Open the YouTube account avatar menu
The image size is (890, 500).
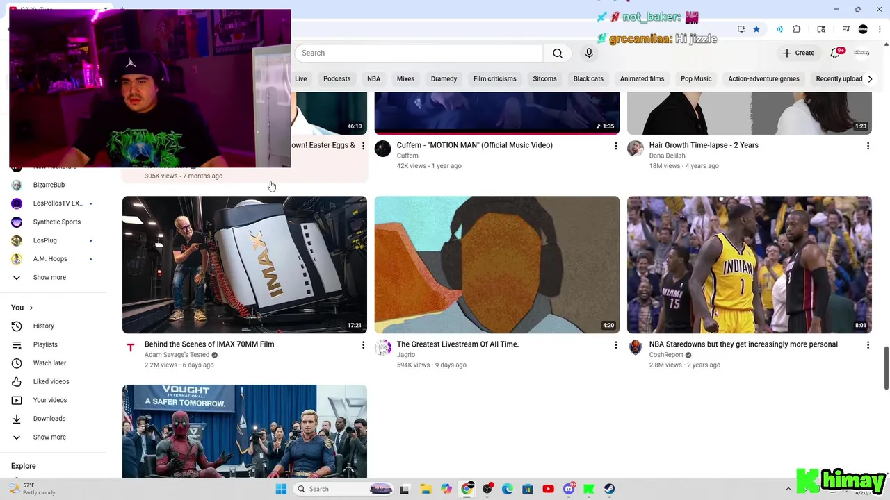tap(862, 53)
